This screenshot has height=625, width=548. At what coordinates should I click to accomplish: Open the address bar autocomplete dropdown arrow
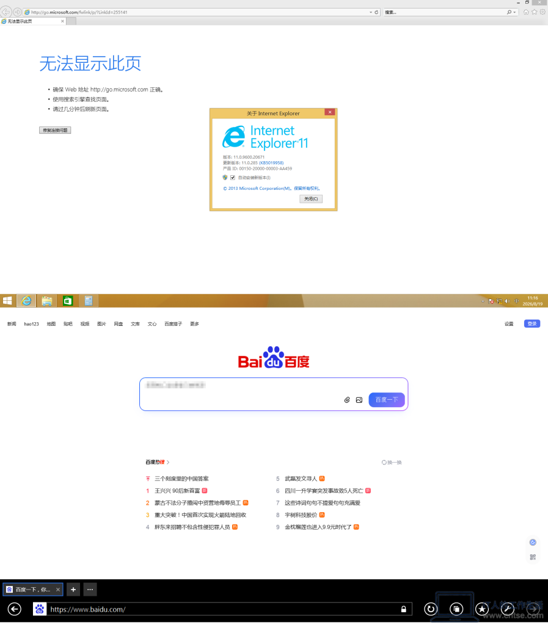(x=370, y=12)
